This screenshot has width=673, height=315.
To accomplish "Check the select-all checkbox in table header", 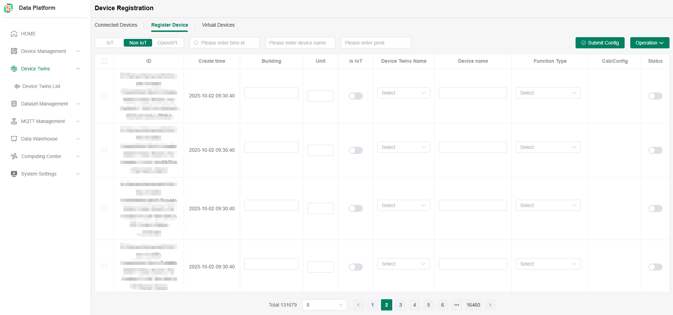I will click(104, 61).
